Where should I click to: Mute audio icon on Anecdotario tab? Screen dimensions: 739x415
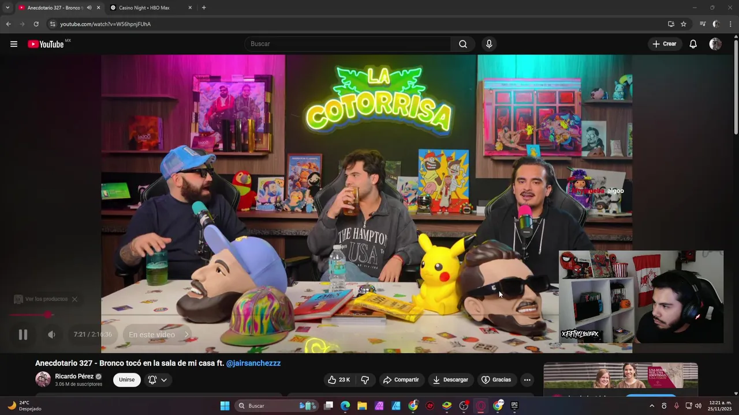coord(89,7)
